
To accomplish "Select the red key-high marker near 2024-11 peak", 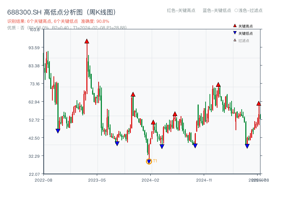I will pyautogui.click(x=218, y=84).
